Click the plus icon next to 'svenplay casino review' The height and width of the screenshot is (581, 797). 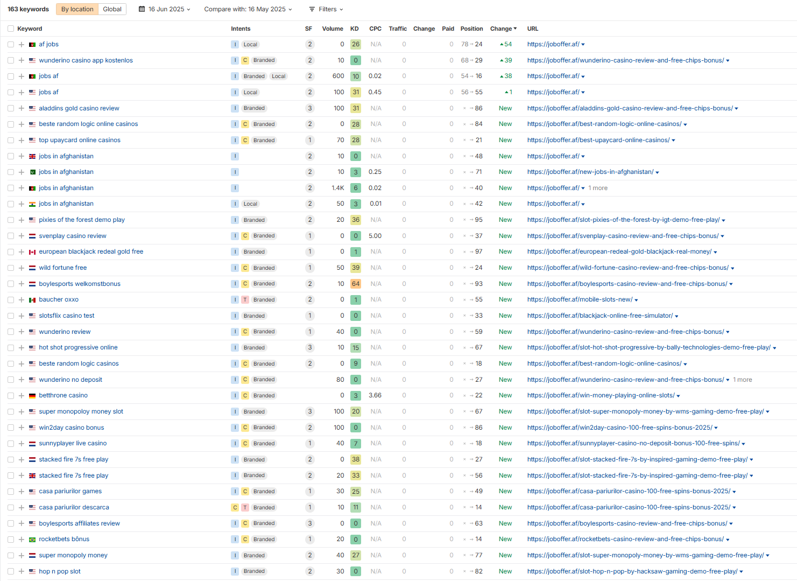tap(22, 236)
